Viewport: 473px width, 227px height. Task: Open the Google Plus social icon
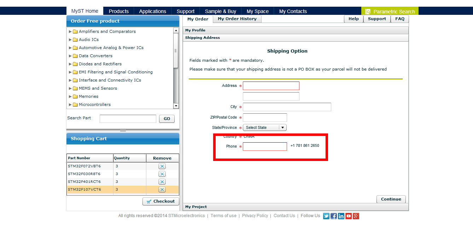point(356,216)
